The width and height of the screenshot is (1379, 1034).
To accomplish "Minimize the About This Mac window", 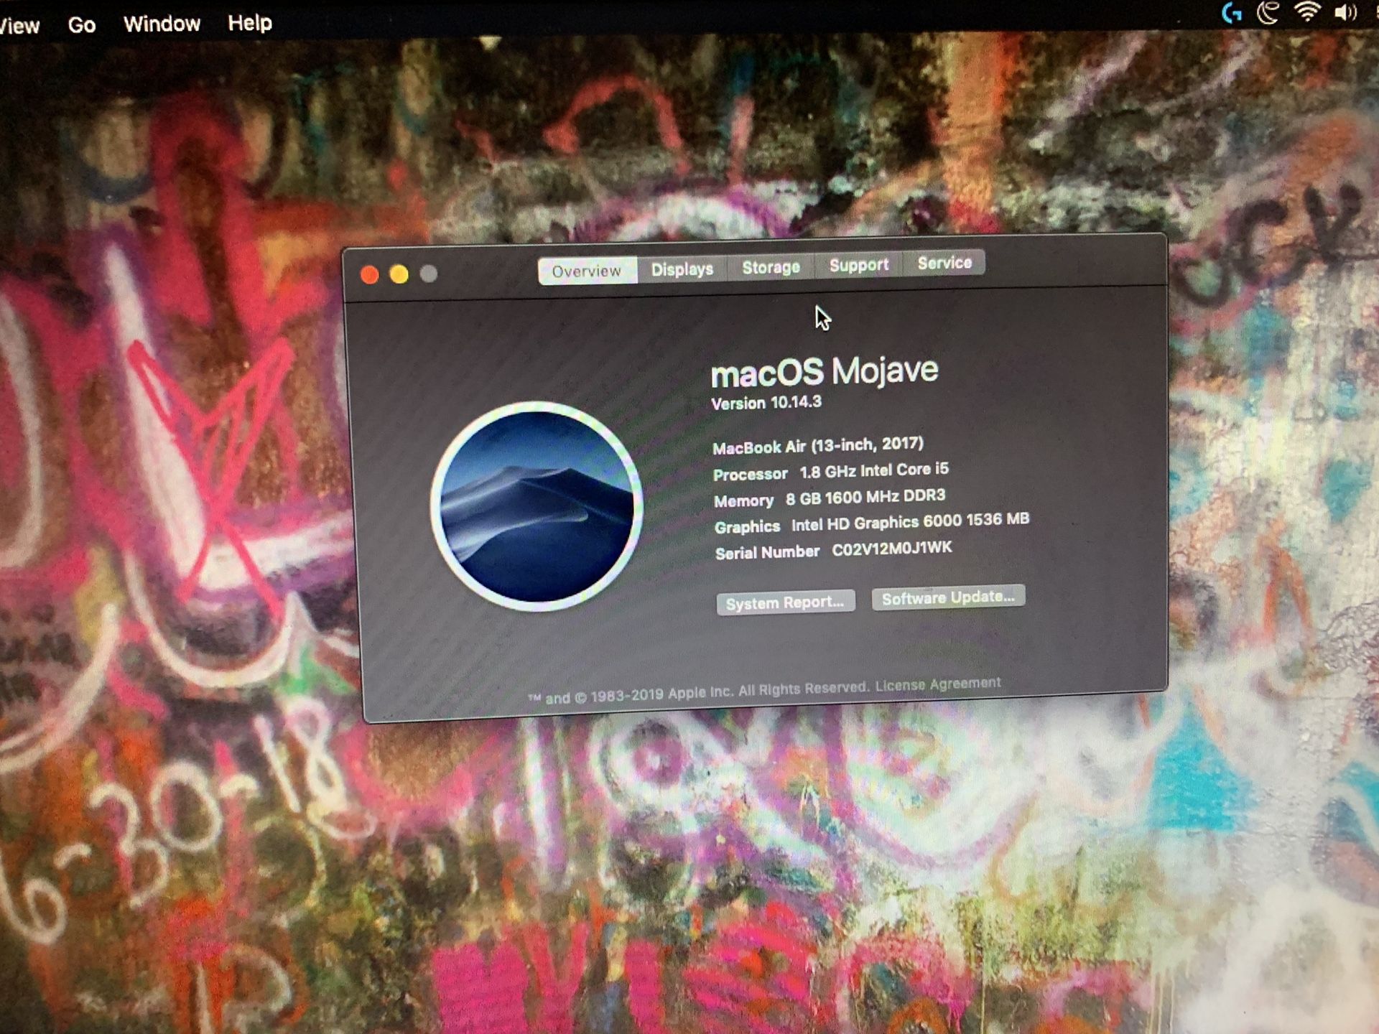I will click(399, 274).
